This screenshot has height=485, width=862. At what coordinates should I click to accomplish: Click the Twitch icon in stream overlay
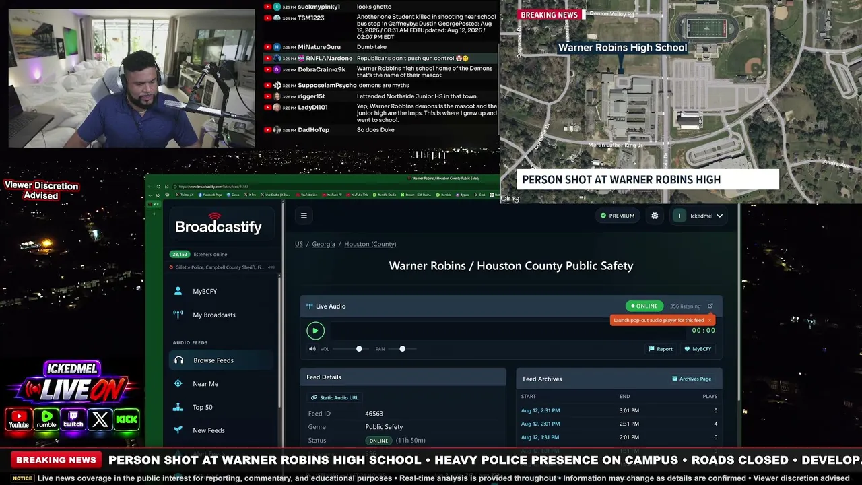pyautogui.click(x=73, y=419)
